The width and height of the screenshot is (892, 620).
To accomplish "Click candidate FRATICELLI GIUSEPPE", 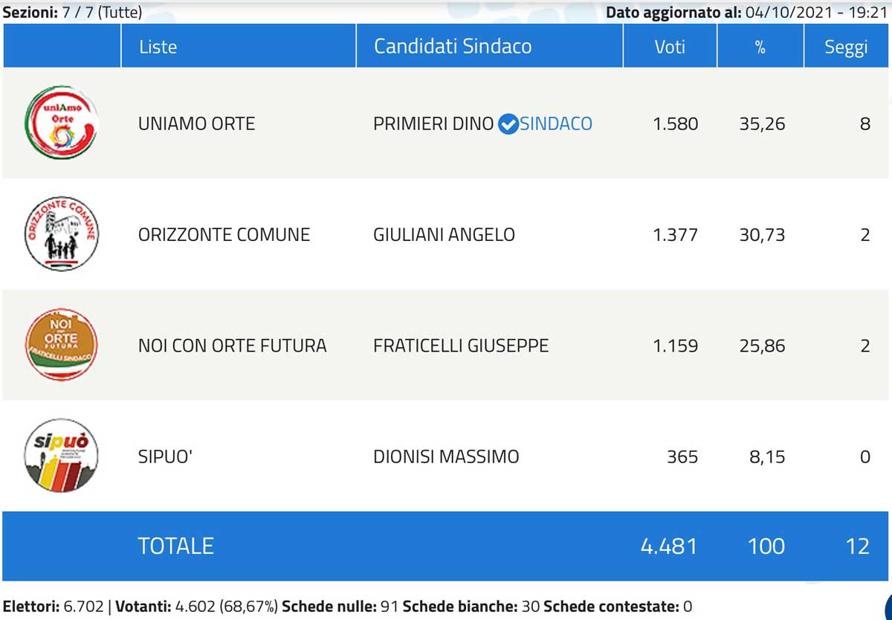I will [x=461, y=346].
